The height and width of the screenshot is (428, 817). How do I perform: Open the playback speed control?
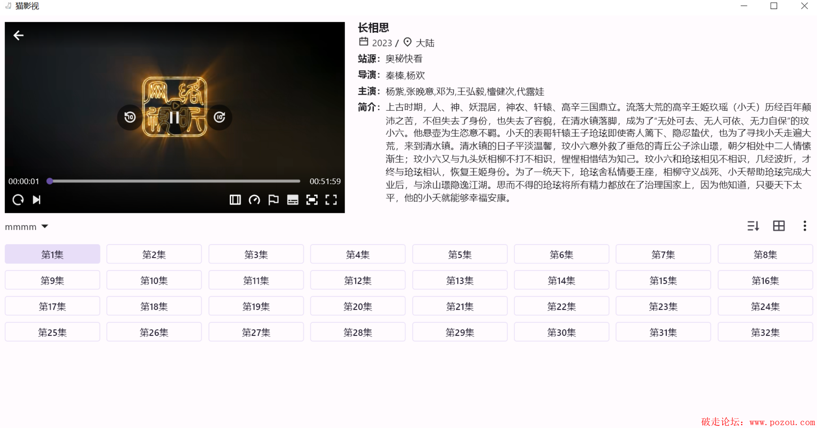254,200
